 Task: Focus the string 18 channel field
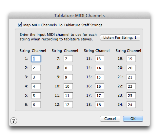pos(100,105)
